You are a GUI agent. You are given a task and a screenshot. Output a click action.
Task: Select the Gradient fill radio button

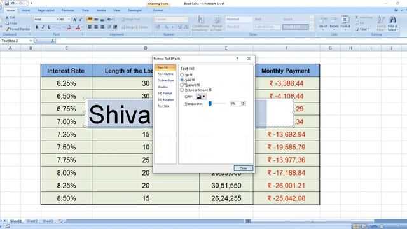tap(182, 85)
